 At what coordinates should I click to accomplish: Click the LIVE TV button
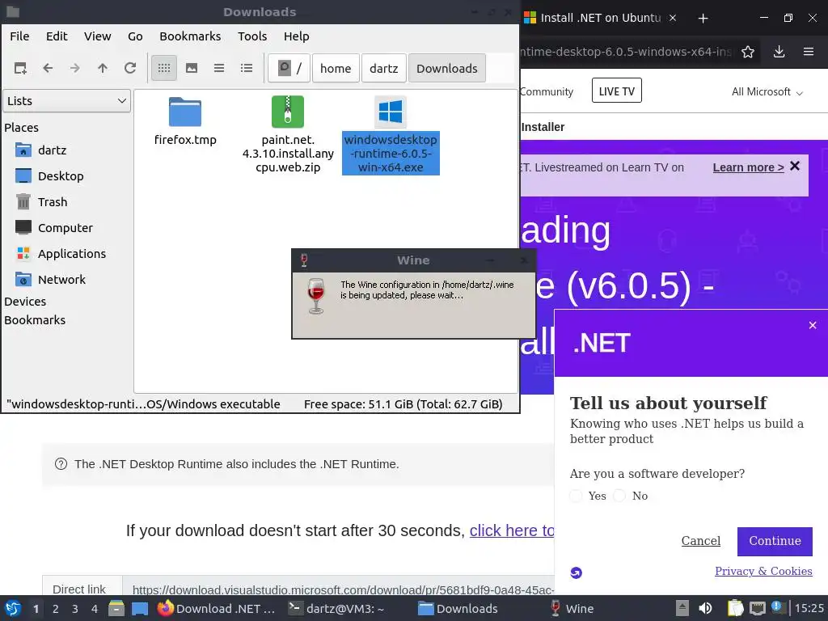pos(617,91)
